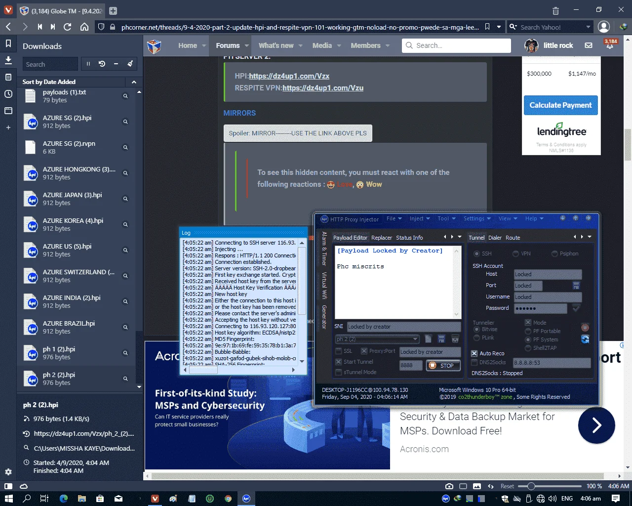Switch to the Replacer tab
Screen dimensions: 632x506
point(382,238)
